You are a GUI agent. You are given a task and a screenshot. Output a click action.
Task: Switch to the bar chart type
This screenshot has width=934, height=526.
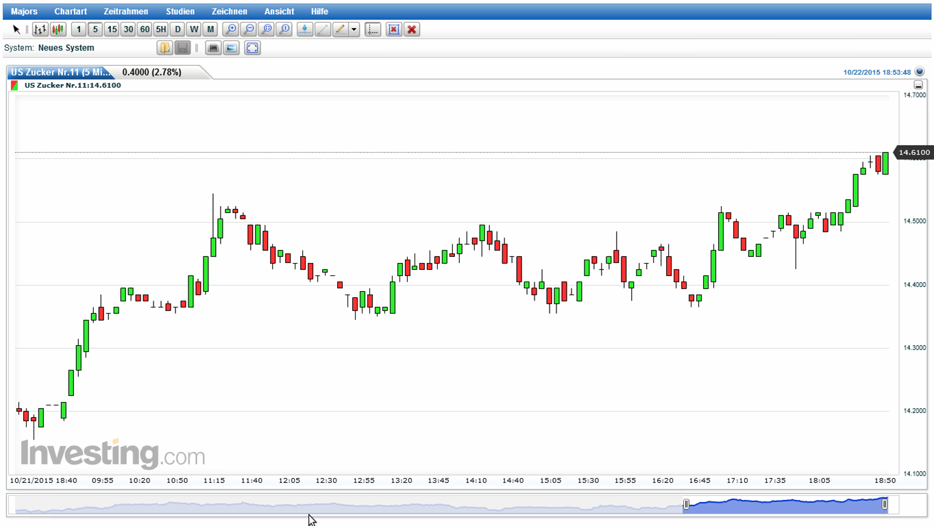click(x=40, y=29)
